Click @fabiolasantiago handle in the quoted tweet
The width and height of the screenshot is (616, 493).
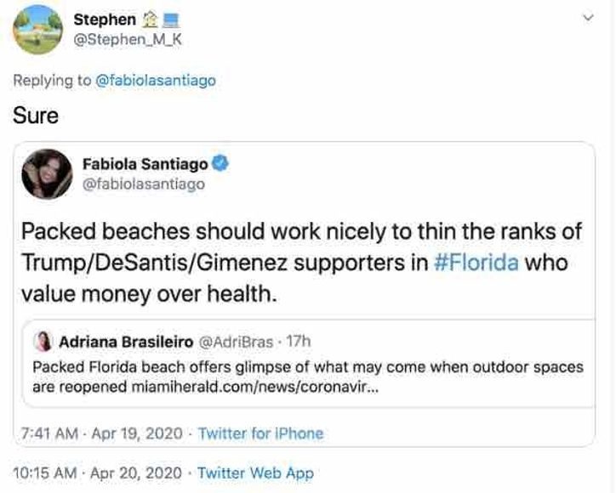(143, 184)
